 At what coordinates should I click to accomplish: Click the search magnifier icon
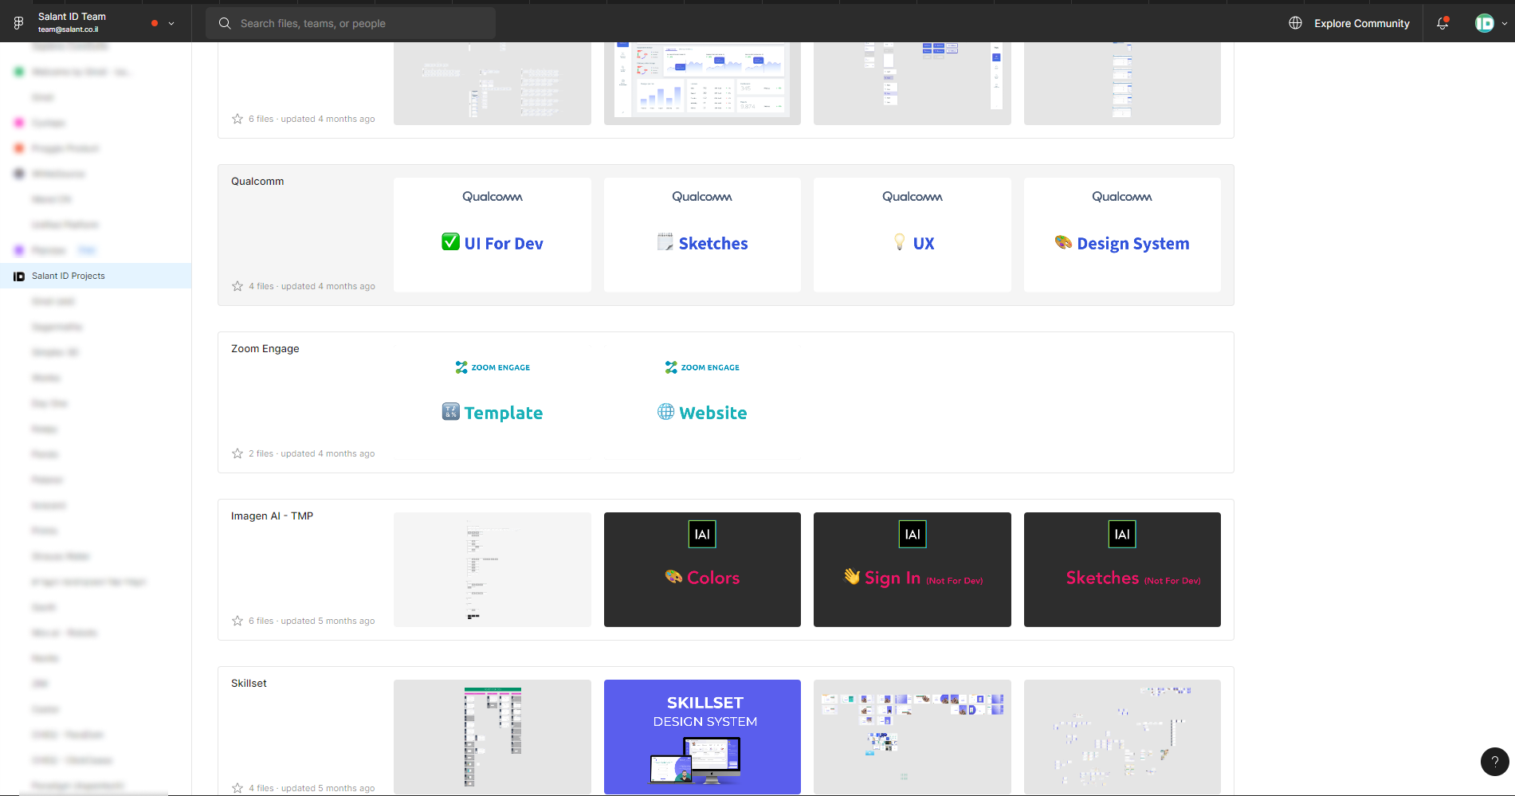point(225,23)
